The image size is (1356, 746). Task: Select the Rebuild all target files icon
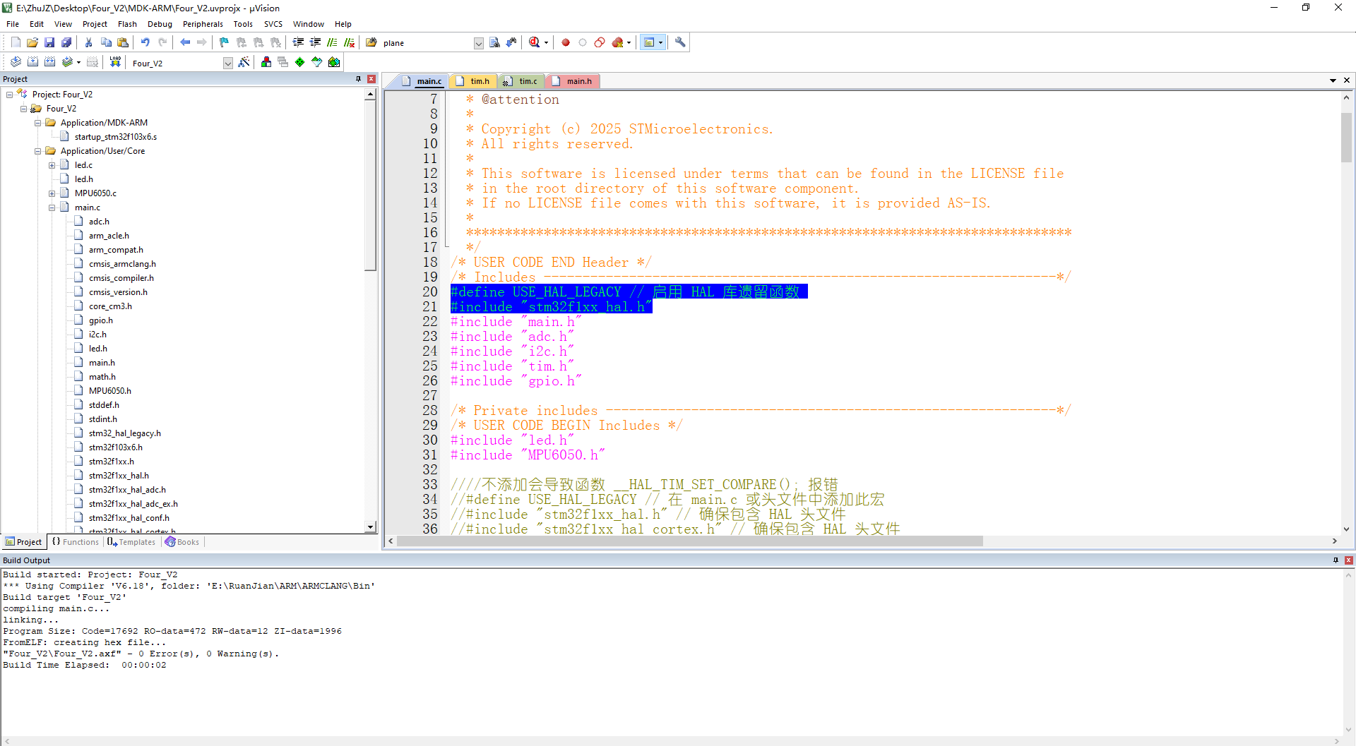click(x=49, y=62)
